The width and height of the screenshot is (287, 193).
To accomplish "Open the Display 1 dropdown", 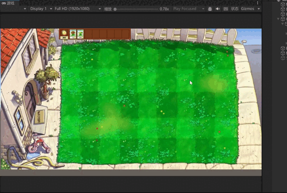I will (x=41, y=9).
